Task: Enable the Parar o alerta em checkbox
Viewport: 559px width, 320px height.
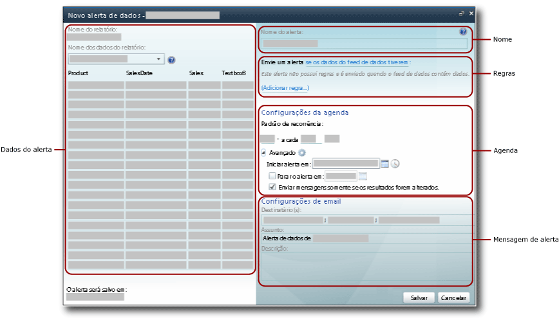Action: [272, 175]
